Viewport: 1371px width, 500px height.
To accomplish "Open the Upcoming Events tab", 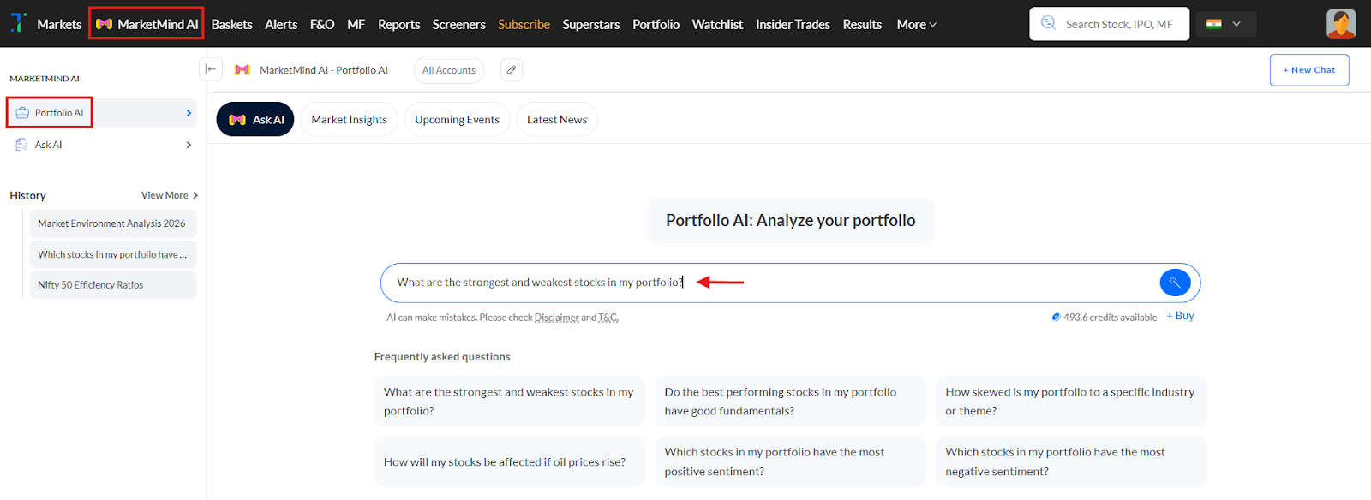I will click(x=457, y=120).
